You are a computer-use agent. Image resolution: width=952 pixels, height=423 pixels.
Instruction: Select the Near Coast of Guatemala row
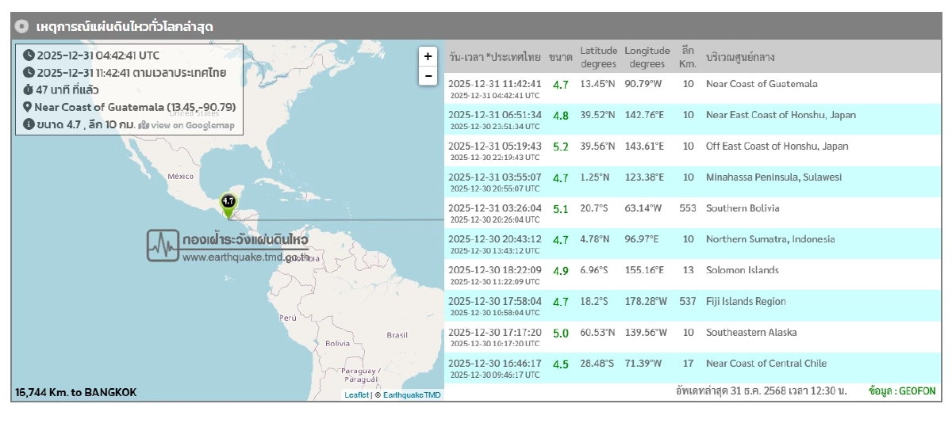click(x=762, y=84)
